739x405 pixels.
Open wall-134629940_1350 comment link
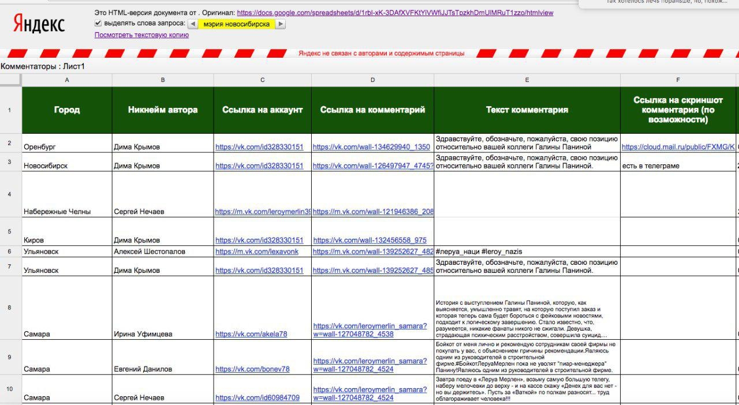point(371,147)
